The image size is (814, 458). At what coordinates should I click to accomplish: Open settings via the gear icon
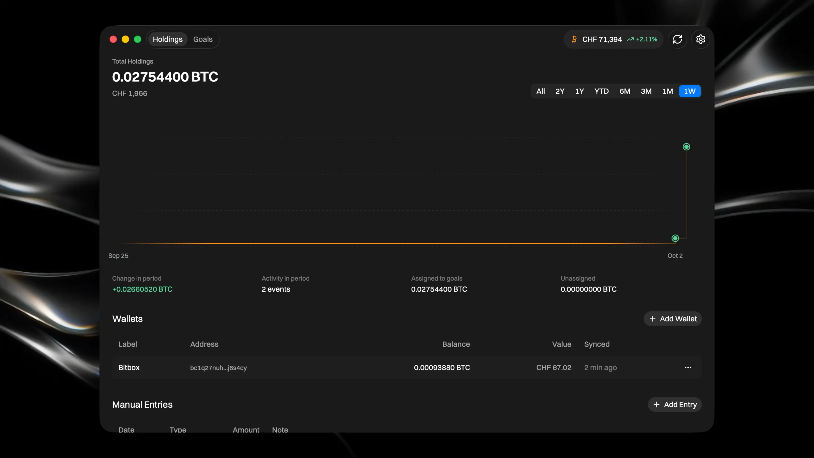point(701,39)
